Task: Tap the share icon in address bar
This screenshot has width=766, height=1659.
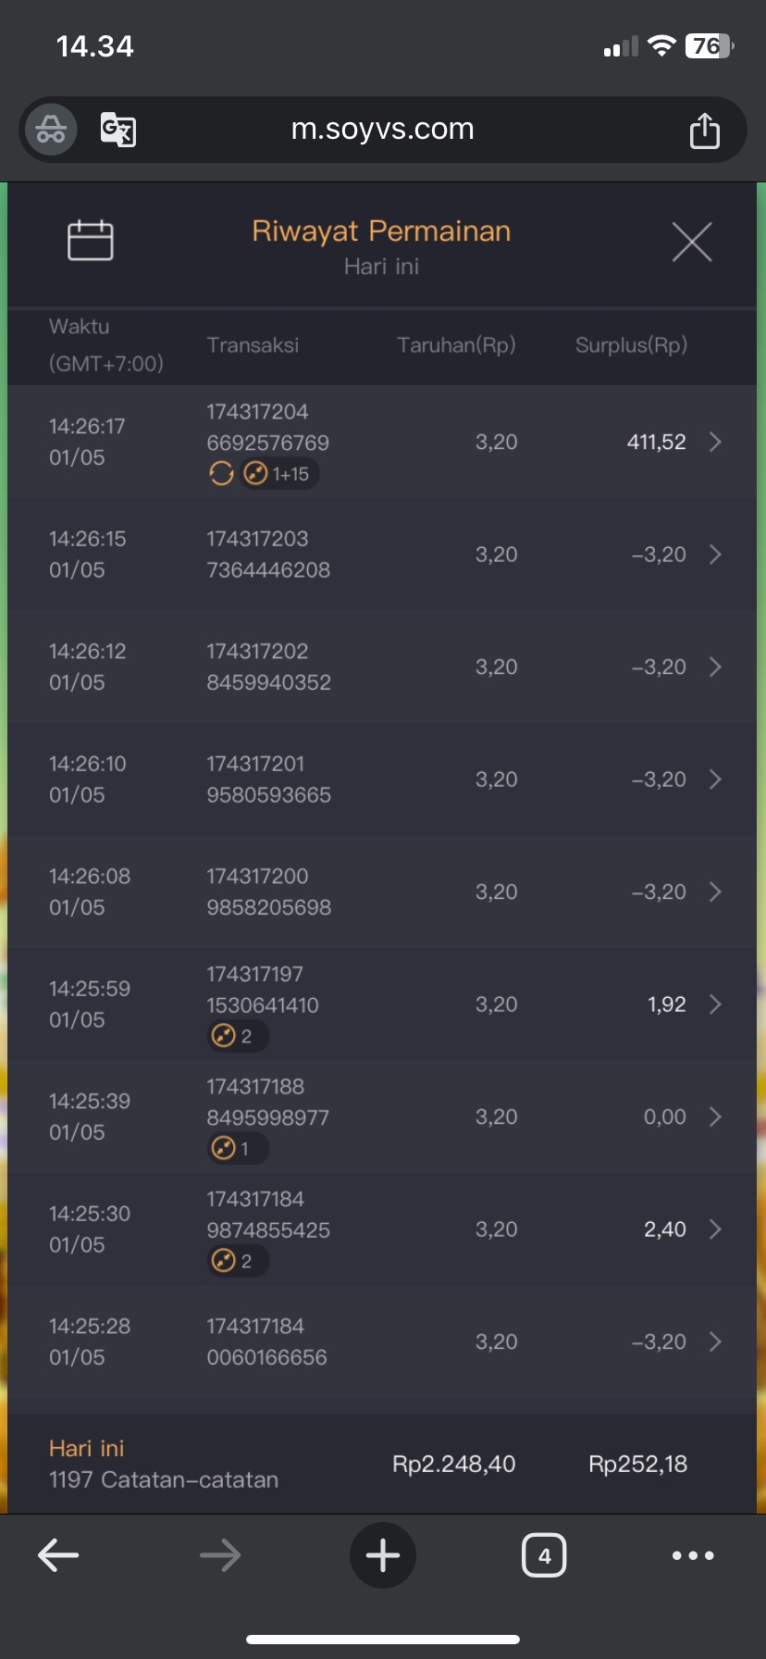Action: (x=704, y=131)
